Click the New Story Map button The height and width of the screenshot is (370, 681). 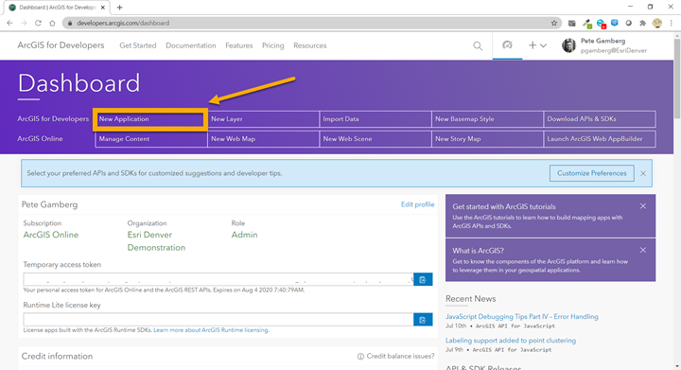click(x=487, y=139)
